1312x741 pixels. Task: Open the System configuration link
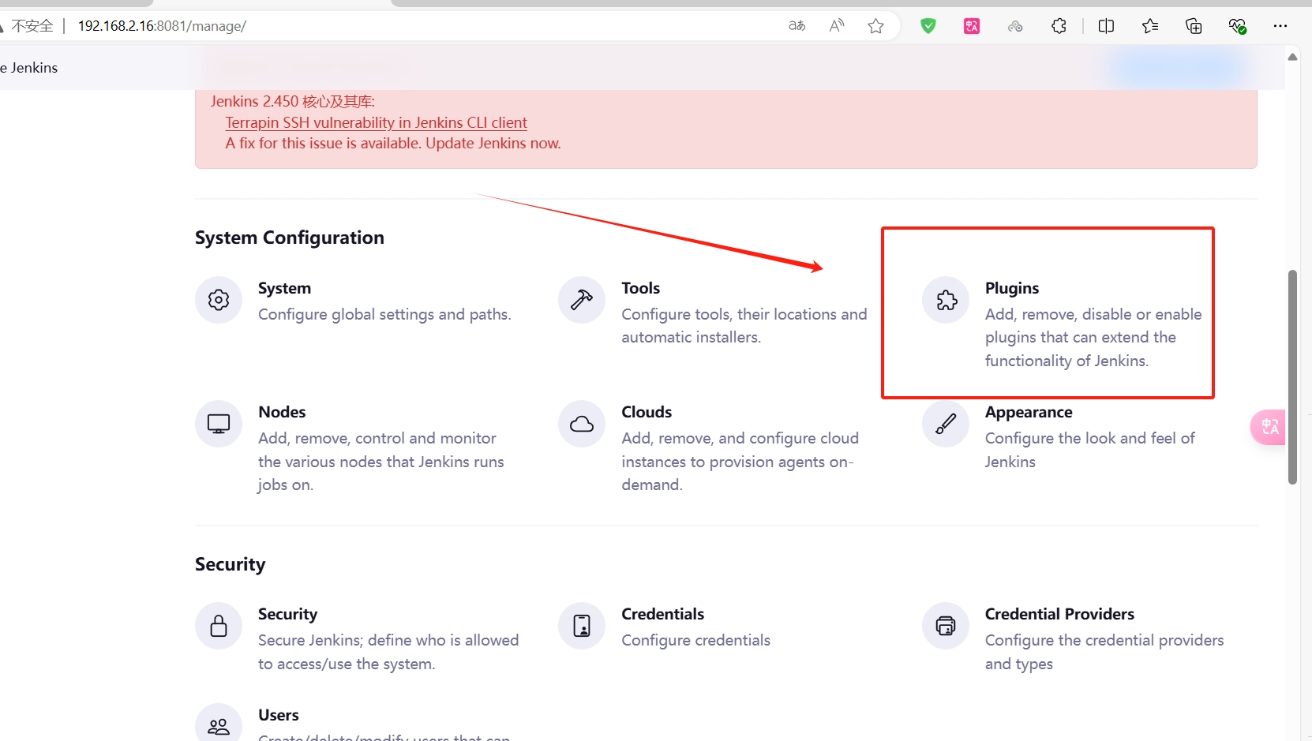point(284,288)
